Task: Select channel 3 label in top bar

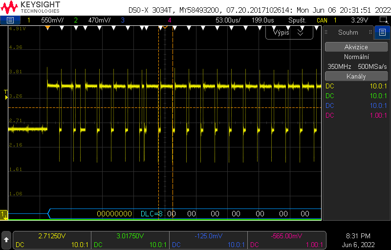Action: (123, 20)
